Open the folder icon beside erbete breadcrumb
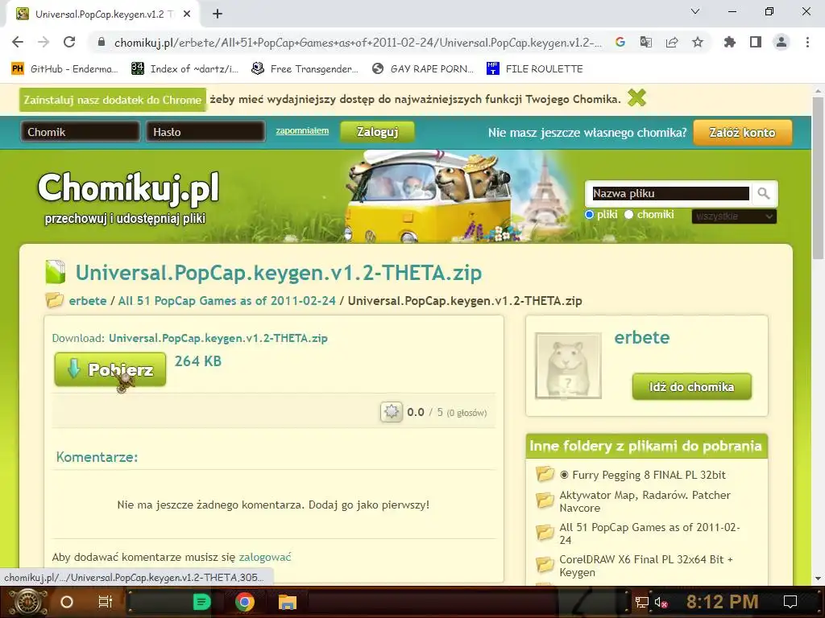The width and height of the screenshot is (825, 618). point(55,300)
